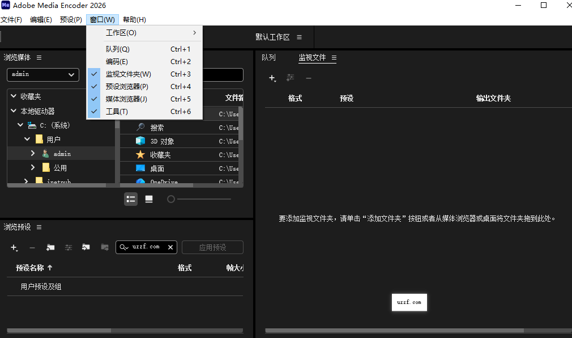
Task: Create a new encoding preset
Action: tap(14, 247)
